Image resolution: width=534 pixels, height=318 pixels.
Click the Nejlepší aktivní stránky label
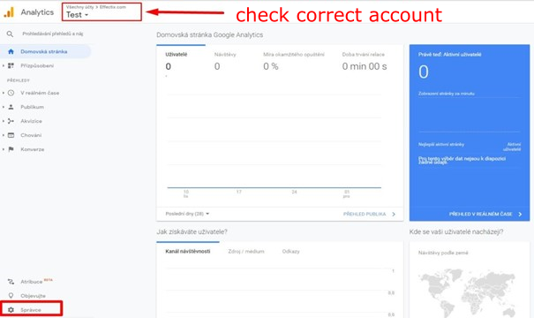click(x=441, y=144)
